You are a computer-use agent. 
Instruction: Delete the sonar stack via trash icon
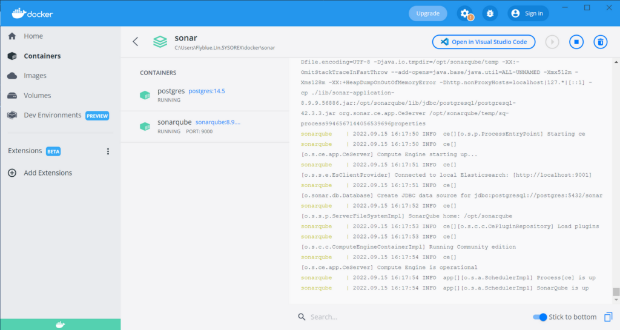click(x=600, y=42)
